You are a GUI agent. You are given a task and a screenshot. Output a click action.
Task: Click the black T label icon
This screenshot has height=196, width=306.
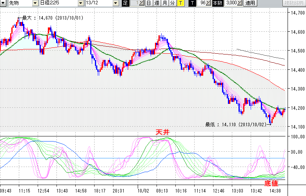[x=192, y=3]
